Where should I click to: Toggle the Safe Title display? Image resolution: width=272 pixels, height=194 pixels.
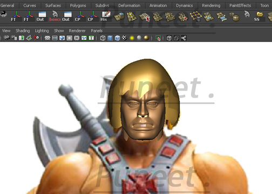91,38
